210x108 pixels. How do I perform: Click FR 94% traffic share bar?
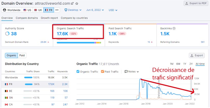[29, 84]
